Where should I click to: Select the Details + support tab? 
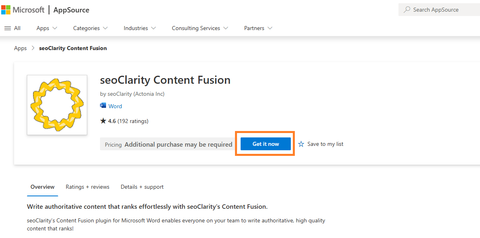coord(142,187)
